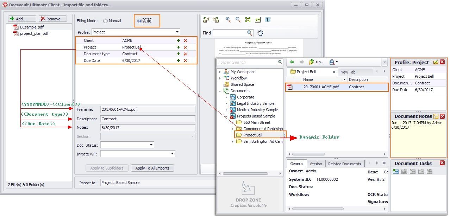Viewport: 450px width, 217px height.
Task: Click the Add button
Action: pos(22,19)
